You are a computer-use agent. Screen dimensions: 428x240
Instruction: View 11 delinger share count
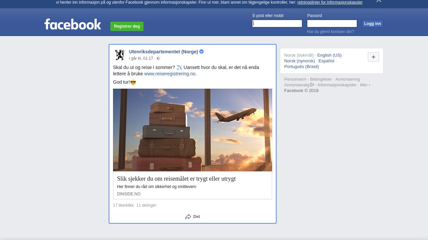146,205
